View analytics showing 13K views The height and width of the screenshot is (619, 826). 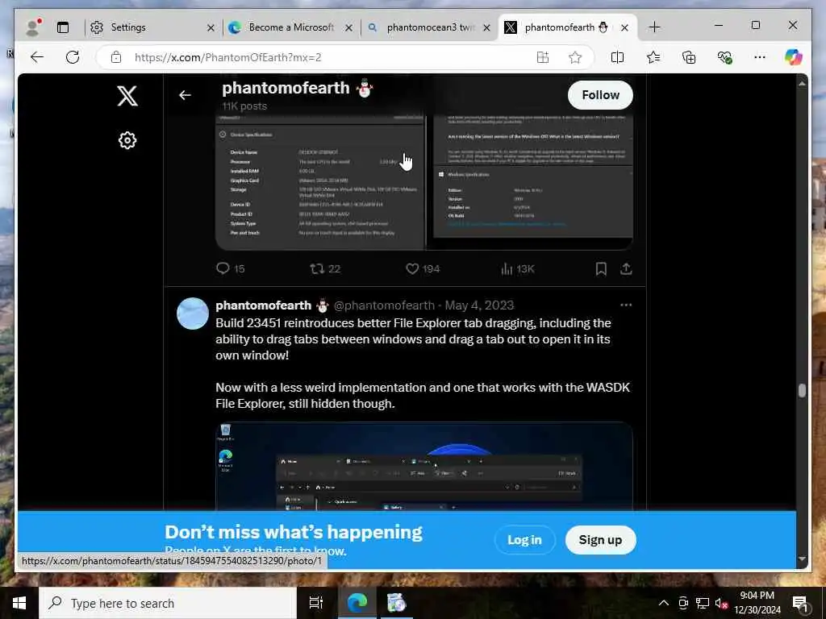click(x=517, y=269)
